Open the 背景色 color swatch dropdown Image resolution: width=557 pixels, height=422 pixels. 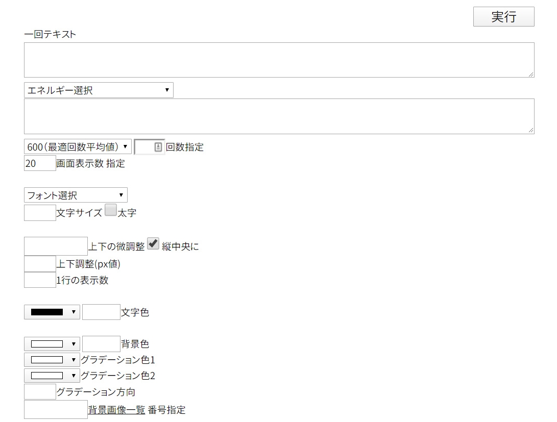[52, 344]
